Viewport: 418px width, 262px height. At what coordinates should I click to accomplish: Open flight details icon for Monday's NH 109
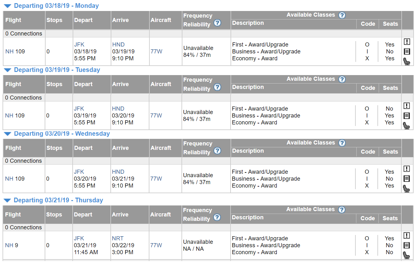point(407,52)
